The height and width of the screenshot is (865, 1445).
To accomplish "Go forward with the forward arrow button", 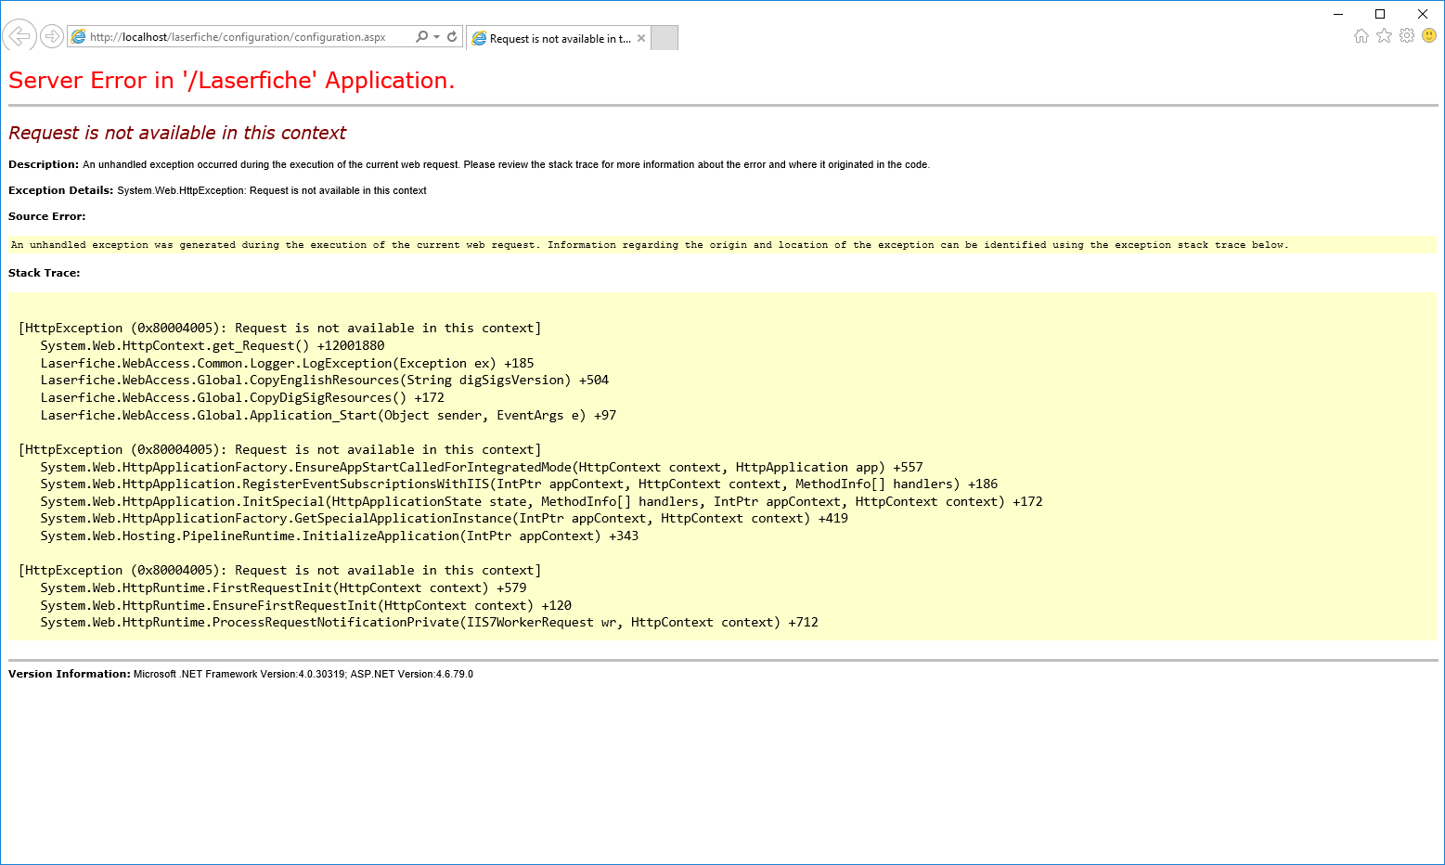I will pyautogui.click(x=52, y=36).
